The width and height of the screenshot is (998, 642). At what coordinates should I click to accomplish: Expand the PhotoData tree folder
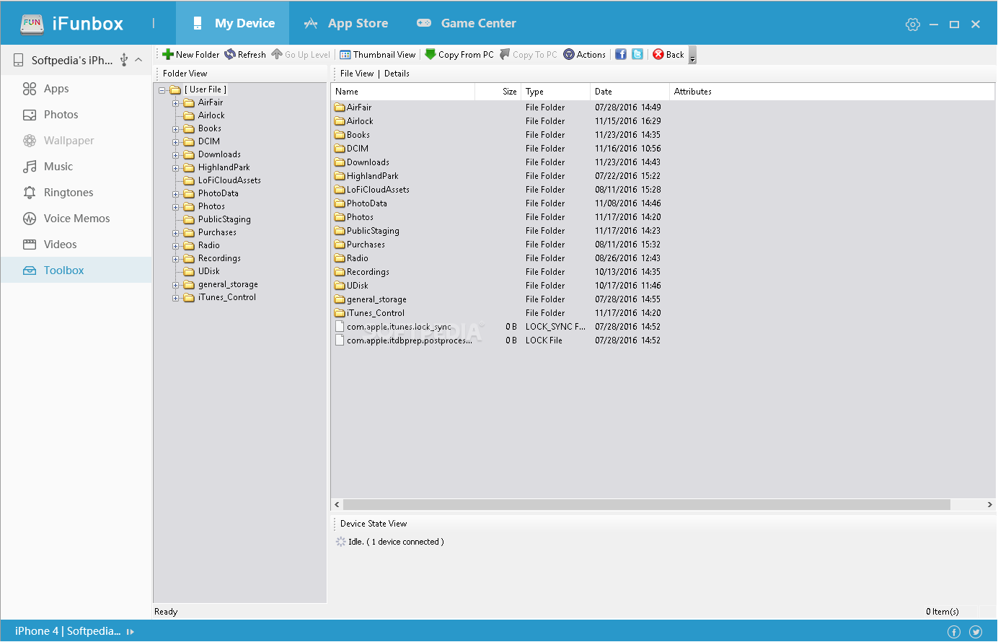point(175,194)
